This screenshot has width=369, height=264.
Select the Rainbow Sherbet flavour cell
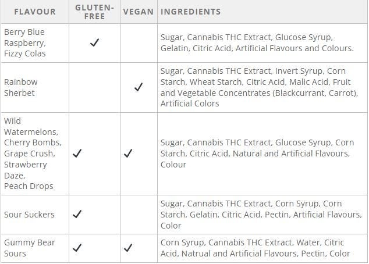[x=20, y=87]
